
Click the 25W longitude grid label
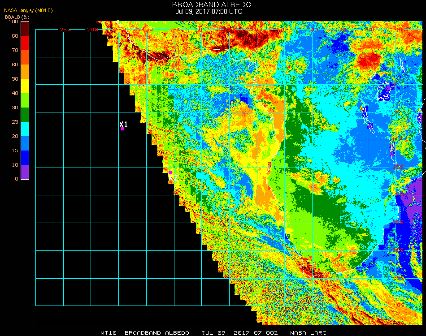pyautogui.click(x=65, y=30)
